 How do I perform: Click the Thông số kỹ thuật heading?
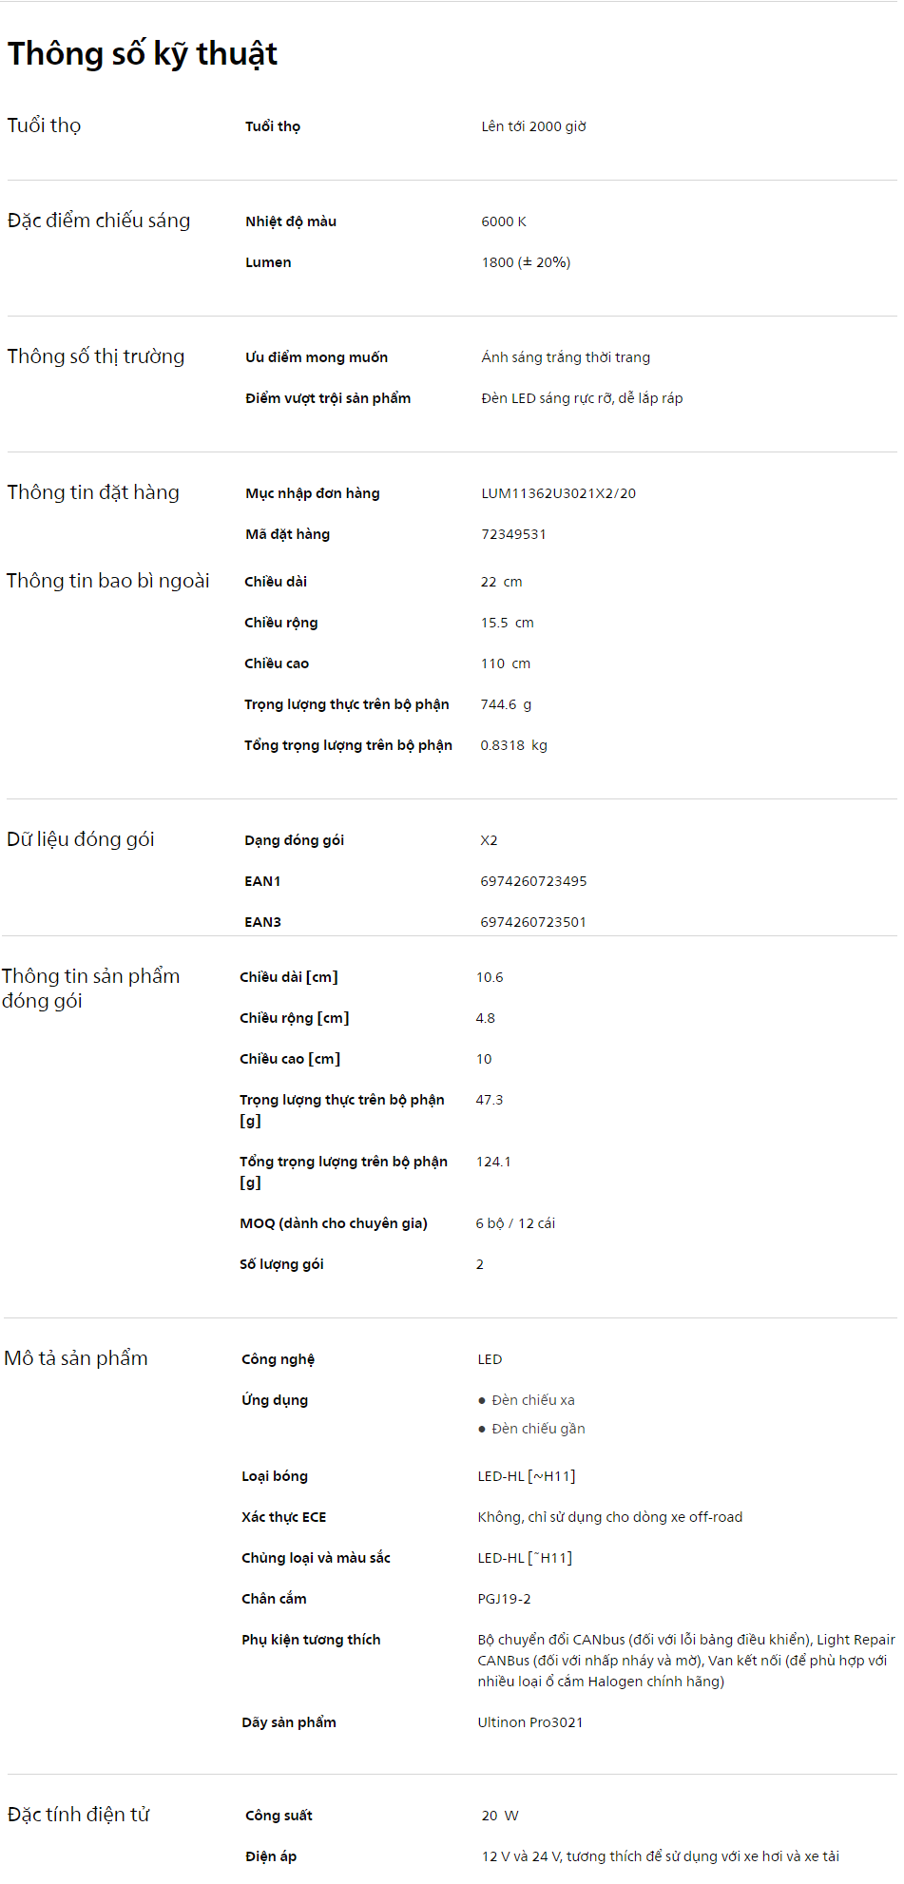coord(143,54)
